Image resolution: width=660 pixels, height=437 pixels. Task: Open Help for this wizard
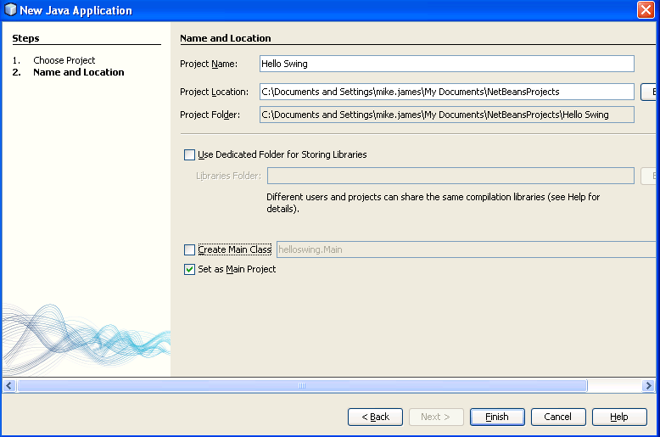618,417
